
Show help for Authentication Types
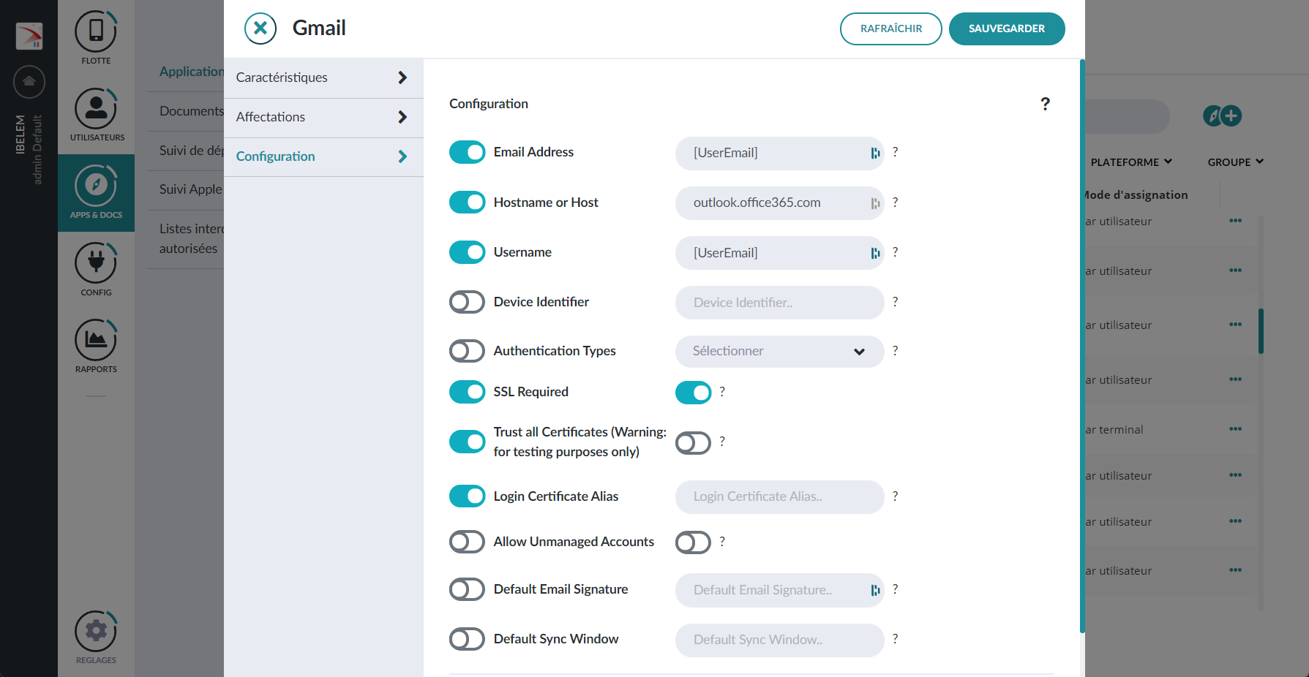pyautogui.click(x=895, y=351)
